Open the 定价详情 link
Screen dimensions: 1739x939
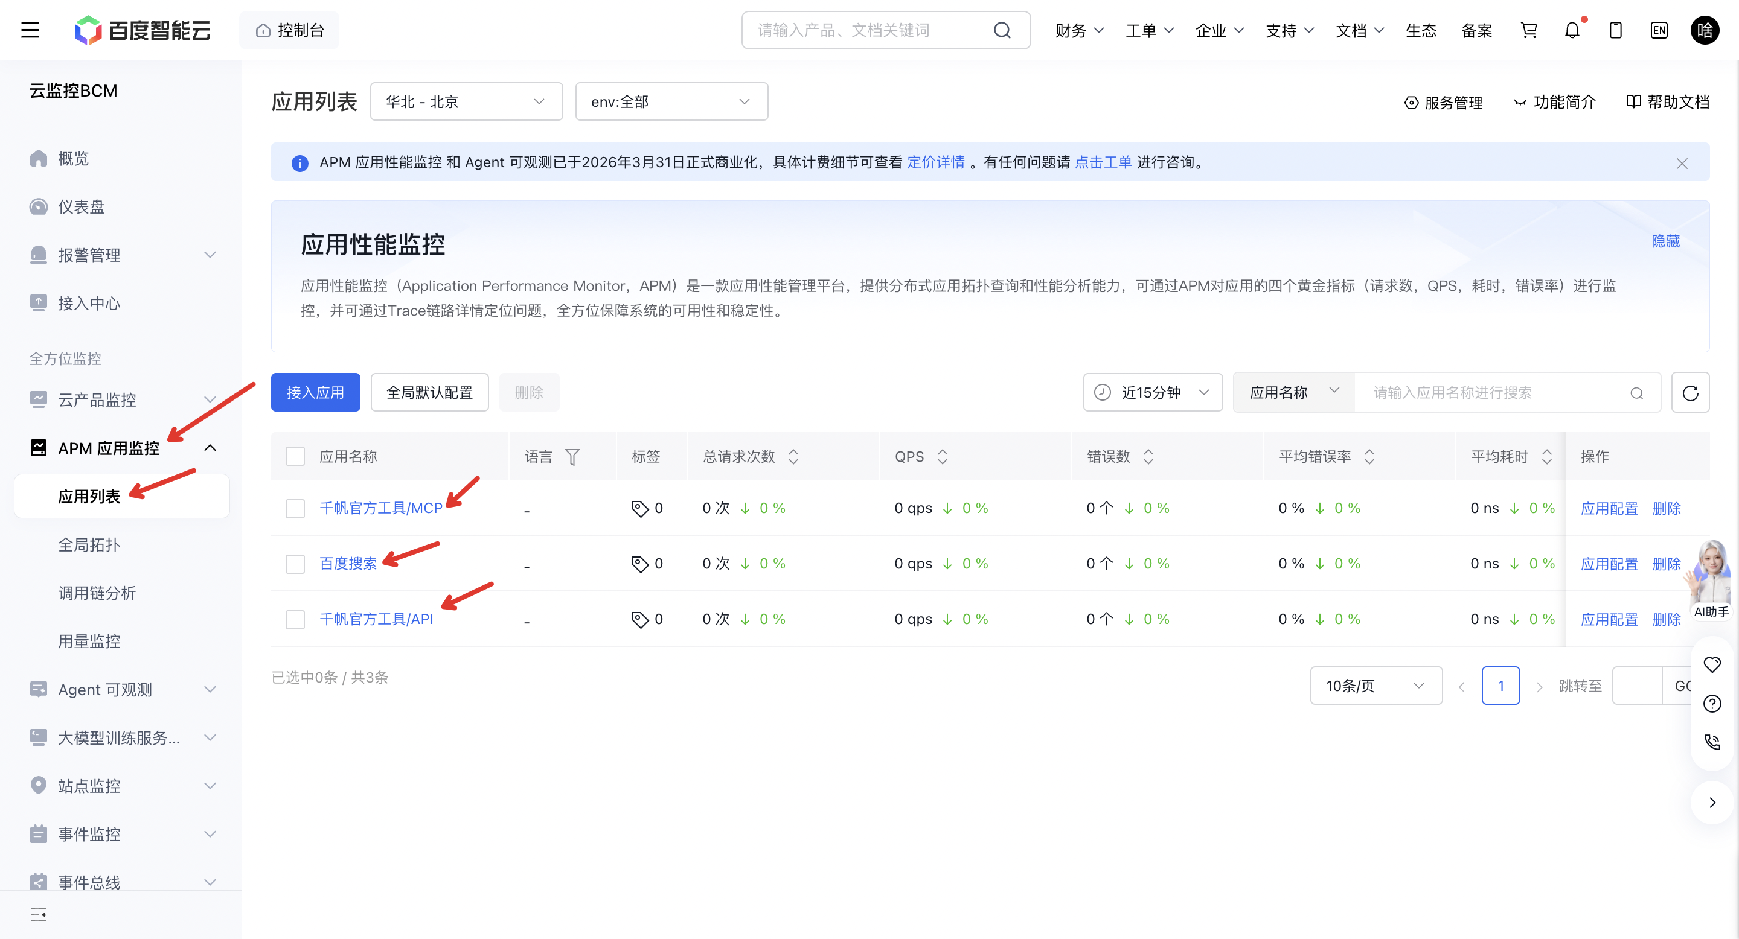(x=935, y=162)
